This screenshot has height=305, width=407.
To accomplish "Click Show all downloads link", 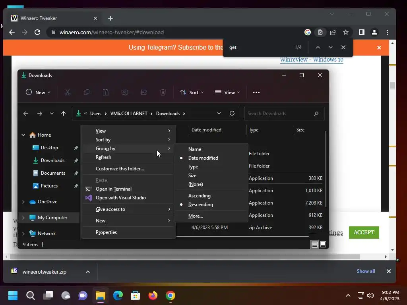I will [366, 271].
